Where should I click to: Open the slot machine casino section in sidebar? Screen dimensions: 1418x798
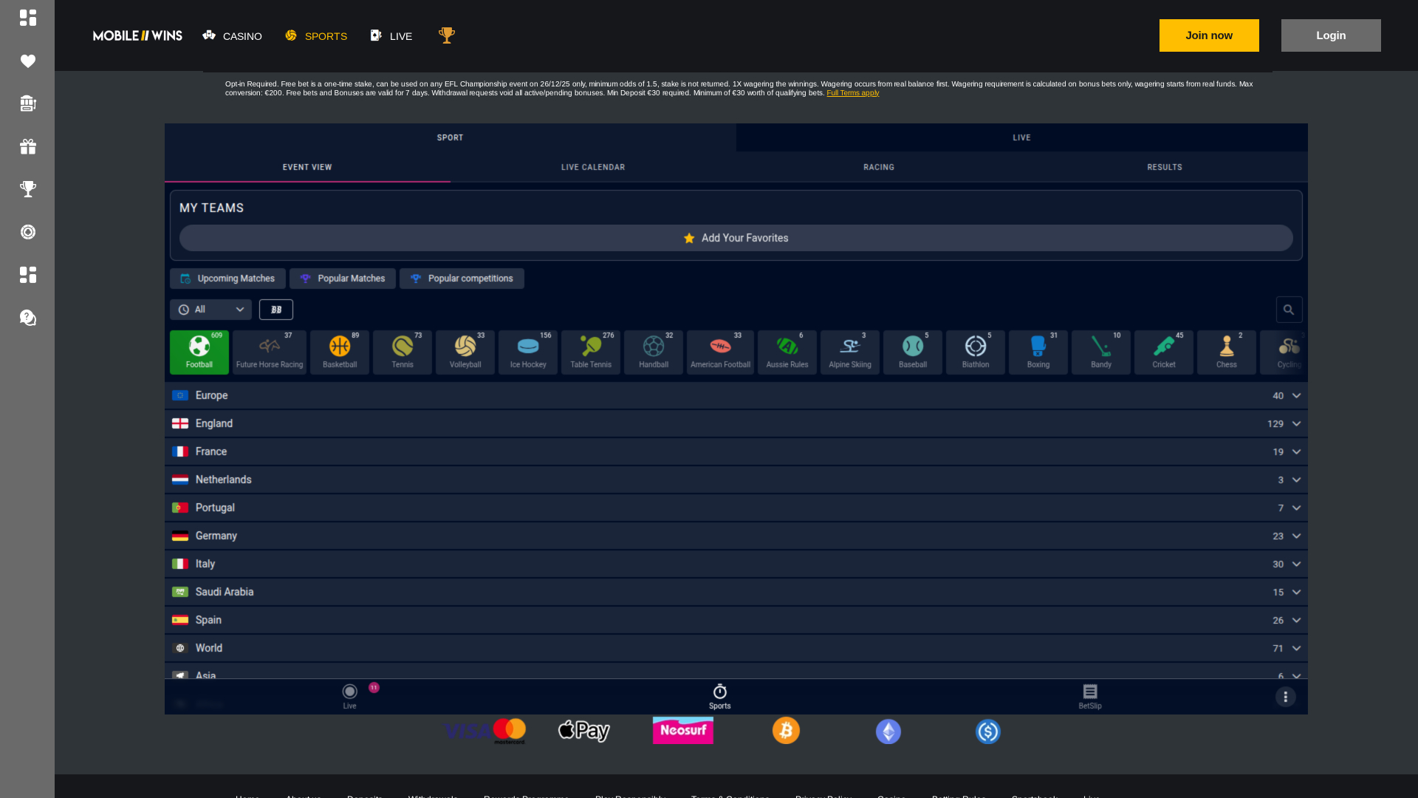(28, 103)
